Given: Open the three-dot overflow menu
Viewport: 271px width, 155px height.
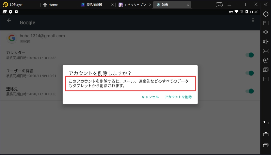Looking at the screenshot, I should [253, 21].
